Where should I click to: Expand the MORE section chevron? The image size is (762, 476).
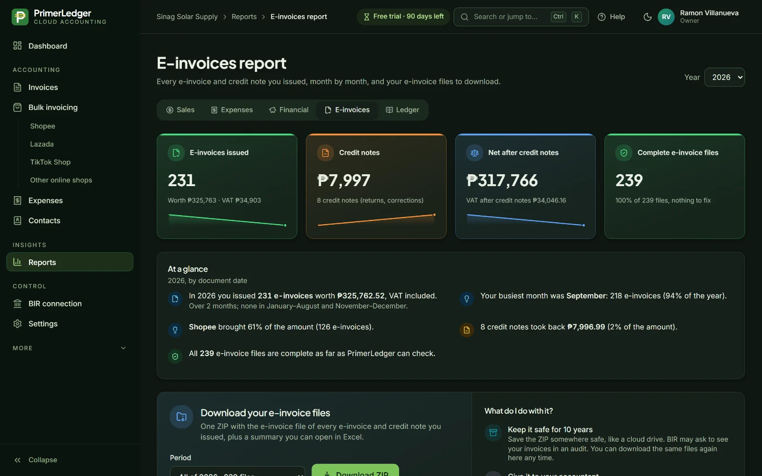[x=123, y=348]
